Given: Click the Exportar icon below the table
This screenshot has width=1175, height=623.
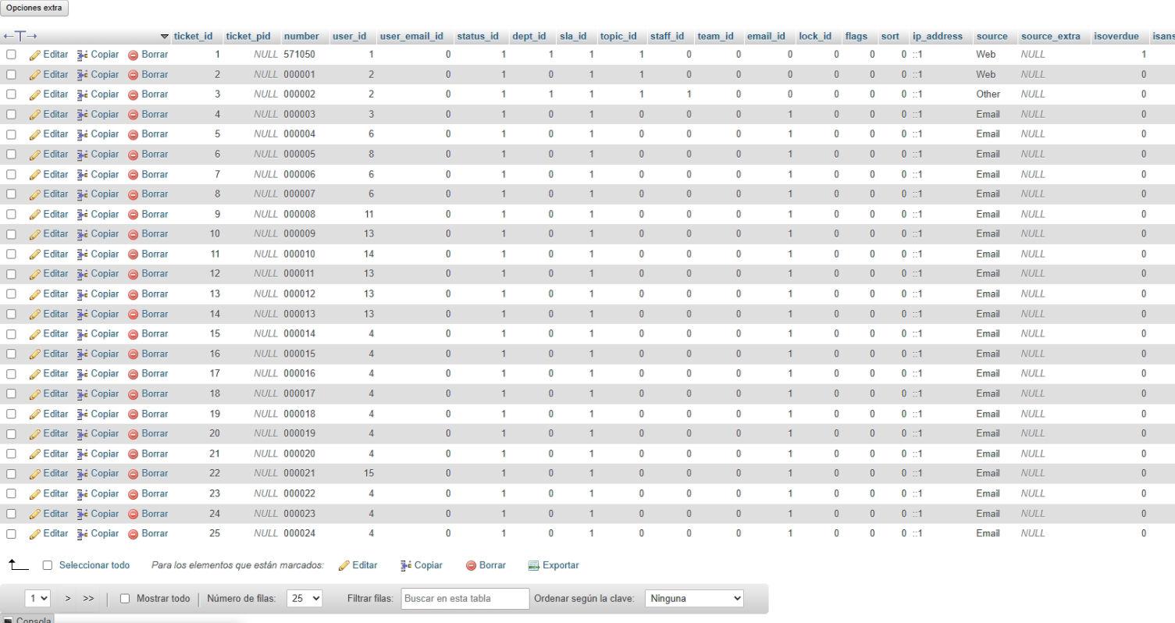Looking at the screenshot, I should tap(534, 565).
